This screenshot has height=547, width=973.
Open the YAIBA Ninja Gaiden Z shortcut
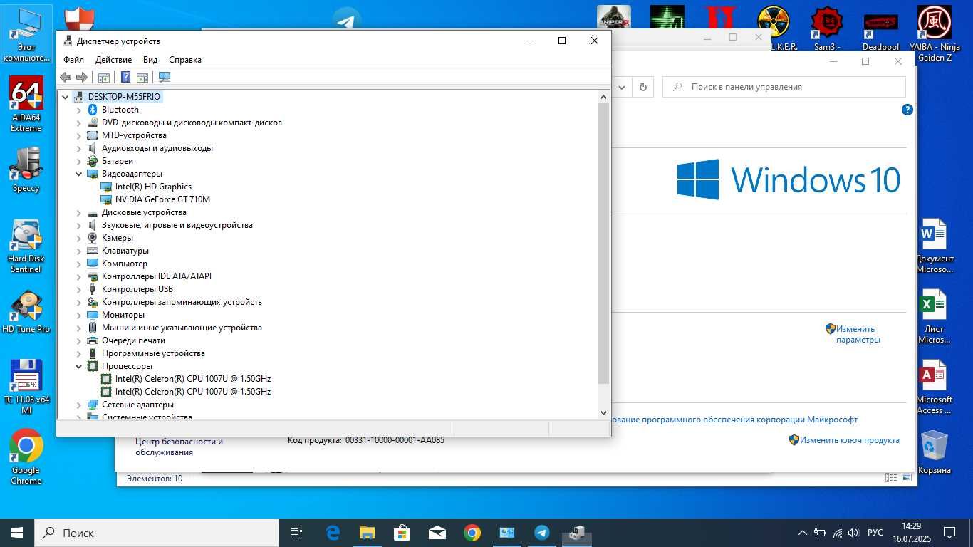[x=934, y=33]
